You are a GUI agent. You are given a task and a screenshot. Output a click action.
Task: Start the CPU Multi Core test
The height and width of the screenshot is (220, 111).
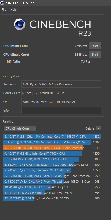click(95, 46)
